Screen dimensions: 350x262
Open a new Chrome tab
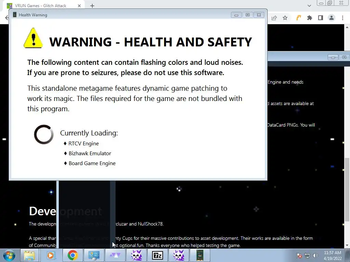click(92, 6)
